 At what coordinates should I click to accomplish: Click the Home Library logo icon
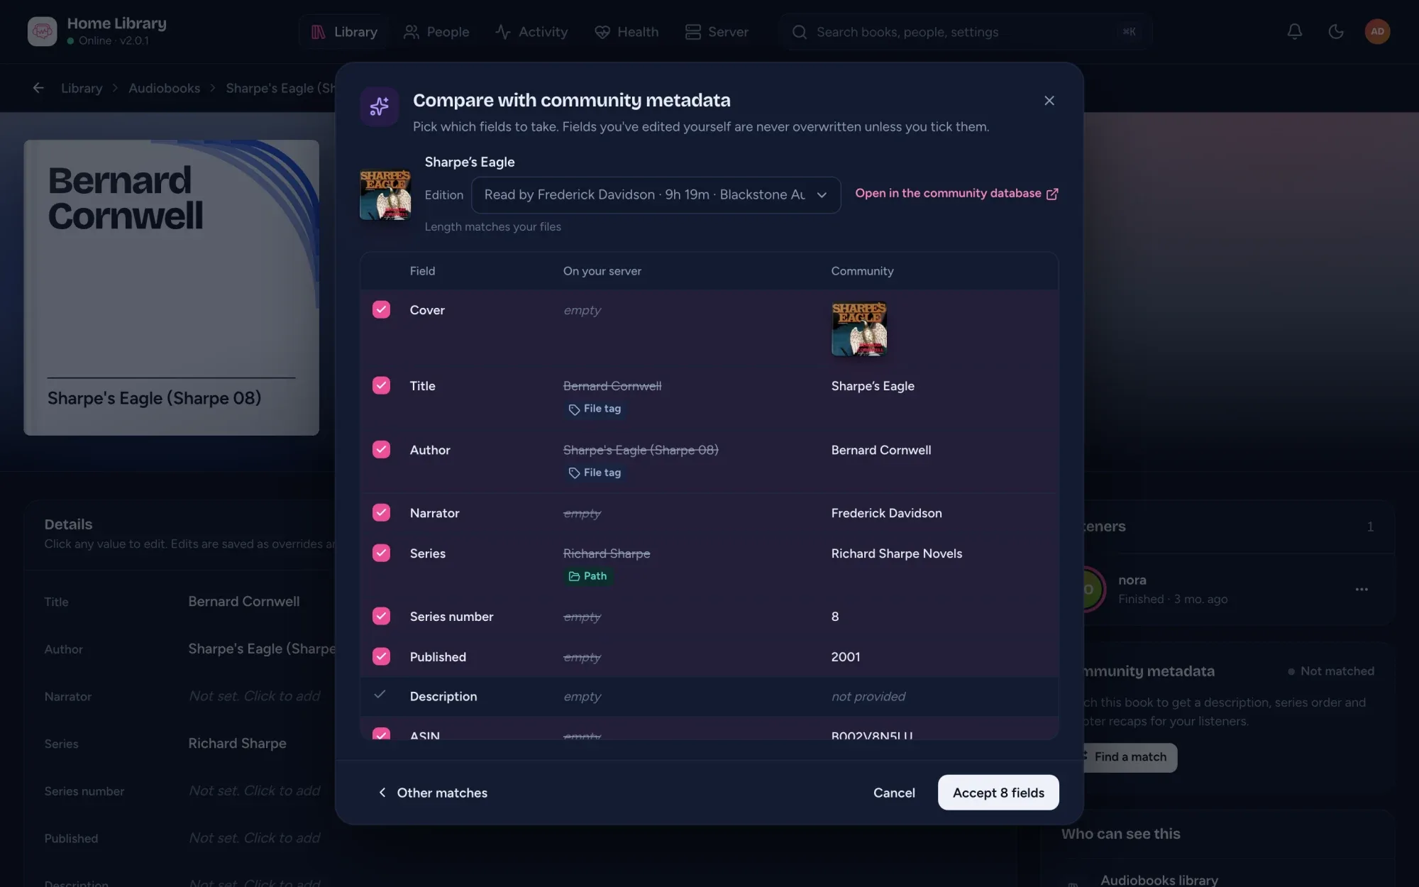(42, 31)
